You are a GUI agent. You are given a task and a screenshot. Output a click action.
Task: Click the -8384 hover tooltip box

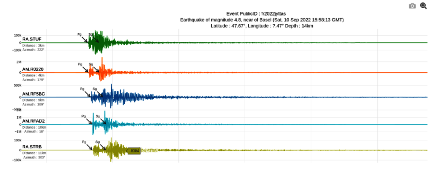pyautogui.click(x=134, y=151)
